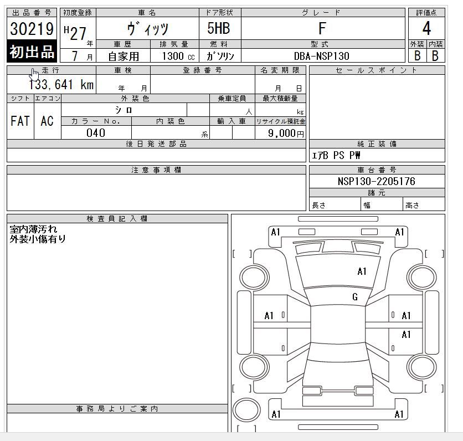
Task: Click the mileage value 133,641 km
Action: [x=61, y=85]
